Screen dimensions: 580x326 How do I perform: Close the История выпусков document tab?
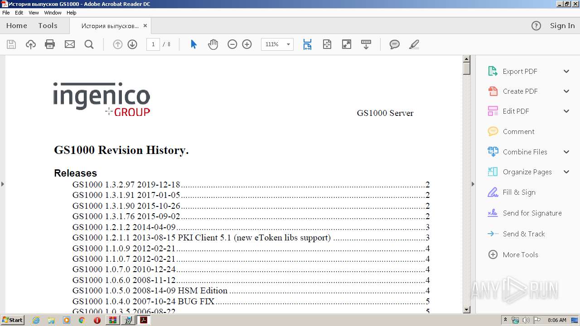pos(145,26)
